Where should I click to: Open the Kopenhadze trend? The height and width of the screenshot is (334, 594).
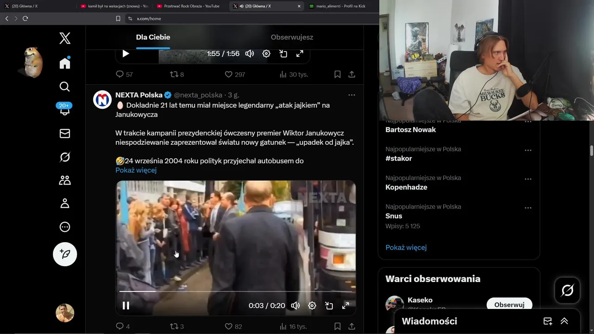(407, 187)
